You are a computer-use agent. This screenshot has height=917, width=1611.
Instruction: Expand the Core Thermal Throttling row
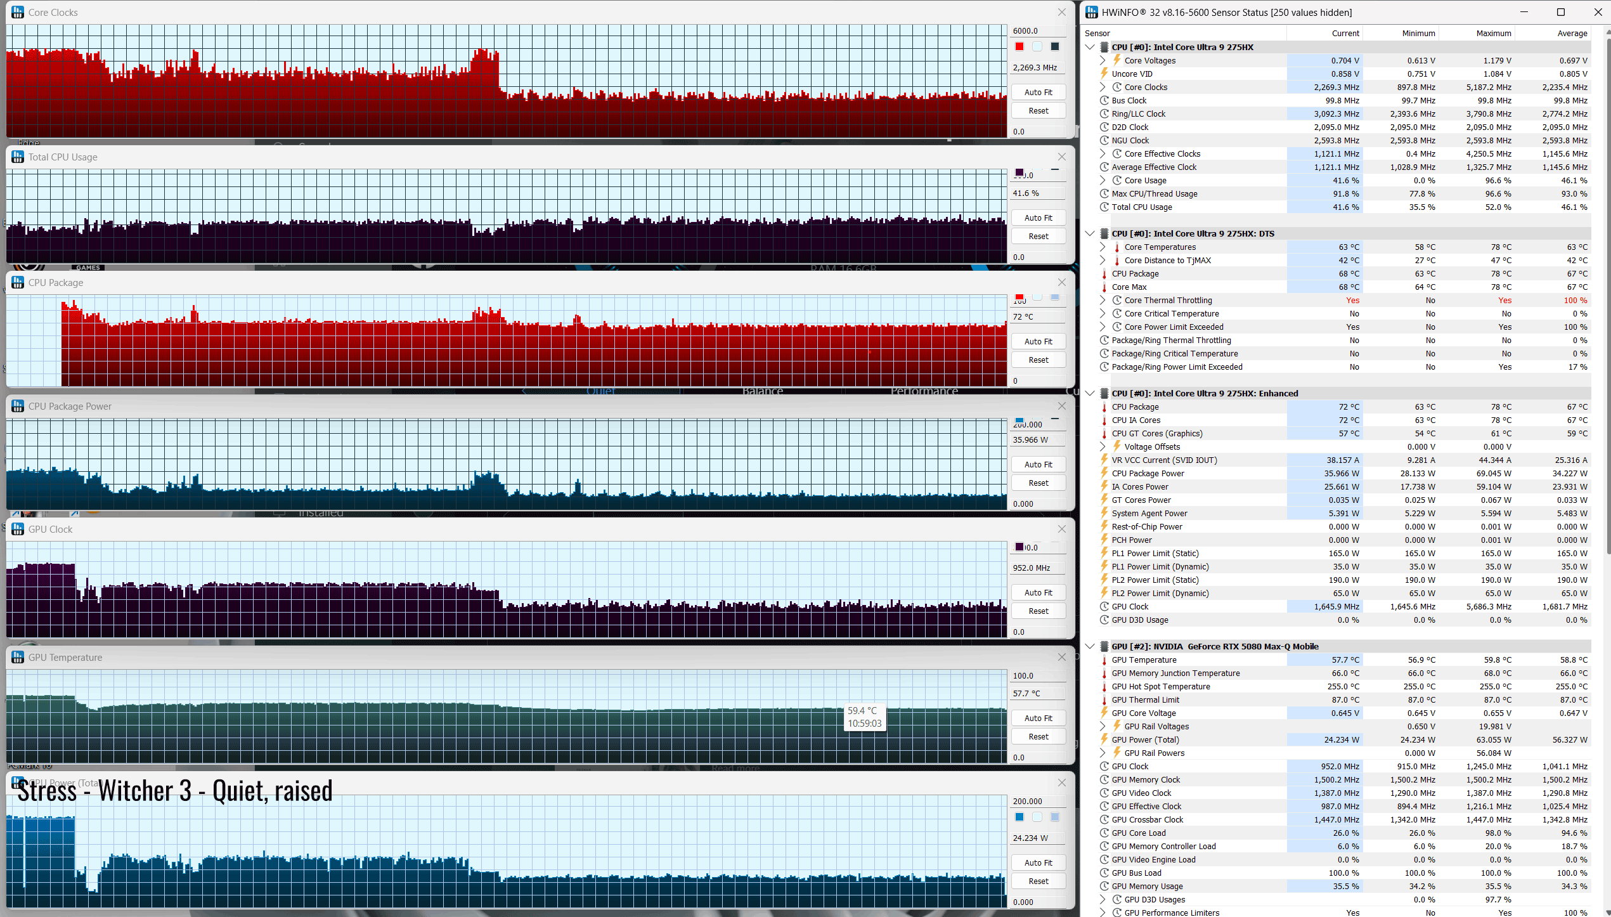point(1103,300)
